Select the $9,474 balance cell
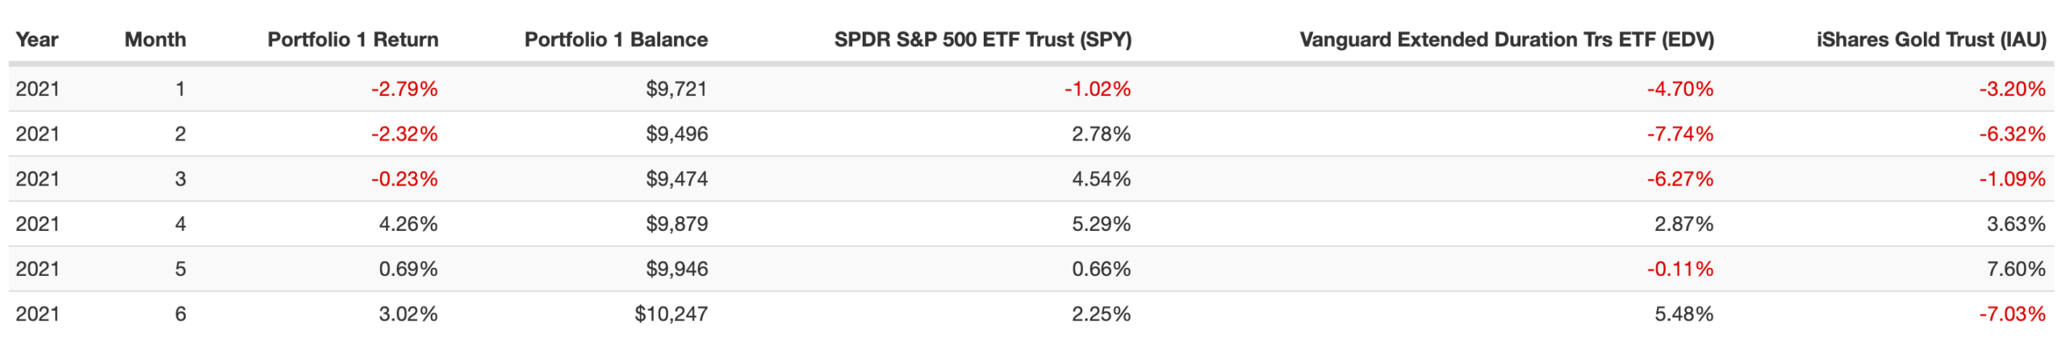Image resolution: width=2066 pixels, height=347 pixels. coord(676,179)
